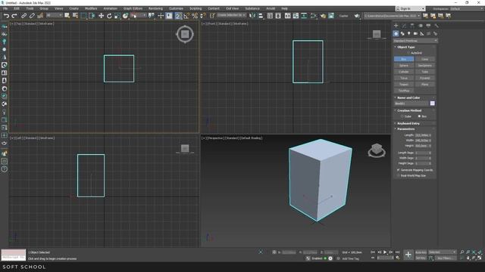Image resolution: width=485 pixels, height=272 pixels.
Task: Toggle Generate Mapping Coords checkbox
Action: tap(399, 170)
